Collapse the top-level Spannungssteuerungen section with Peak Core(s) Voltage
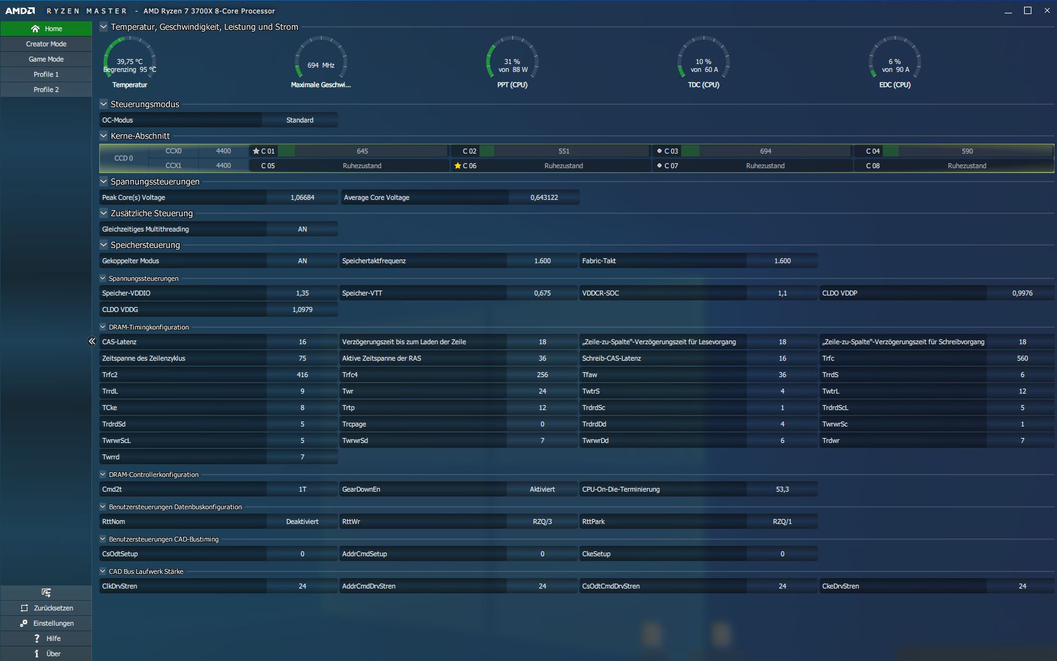Viewport: 1057px width, 661px height. click(x=104, y=182)
